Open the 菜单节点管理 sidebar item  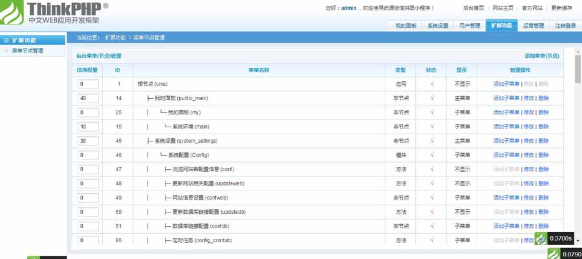[28, 50]
